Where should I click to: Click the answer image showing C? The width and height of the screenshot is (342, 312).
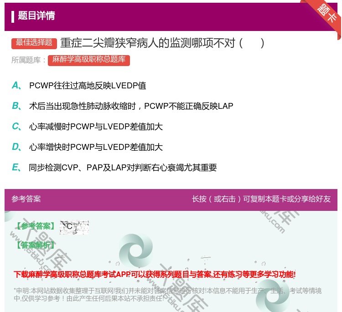click(x=74, y=227)
